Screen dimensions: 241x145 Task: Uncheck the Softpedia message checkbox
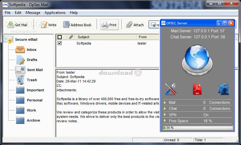click(x=60, y=43)
